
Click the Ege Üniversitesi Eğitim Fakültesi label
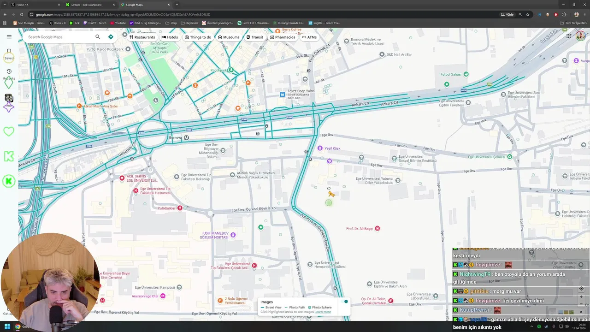click(451, 103)
